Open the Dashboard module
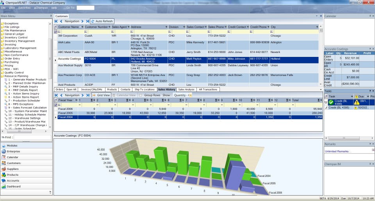Screen dimensions: 375x201 point(26,187)
